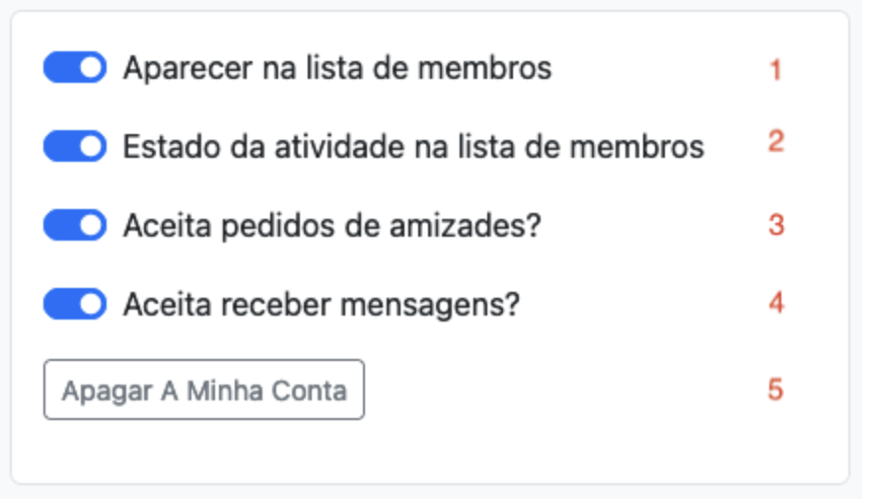Click white knob of receive messages switch
Viewport: 874px width, 499px height.
[91, 304]
